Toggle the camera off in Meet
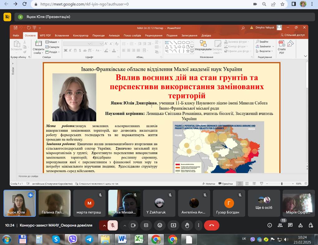The width and height of the screenshot is (318, 245). point(133,225)
